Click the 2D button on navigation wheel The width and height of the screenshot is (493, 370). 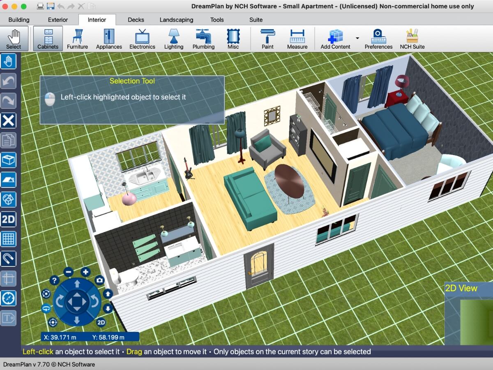101,322
